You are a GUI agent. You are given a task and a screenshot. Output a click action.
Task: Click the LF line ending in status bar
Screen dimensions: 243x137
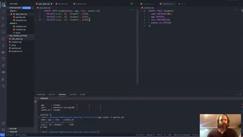point(165,135)
